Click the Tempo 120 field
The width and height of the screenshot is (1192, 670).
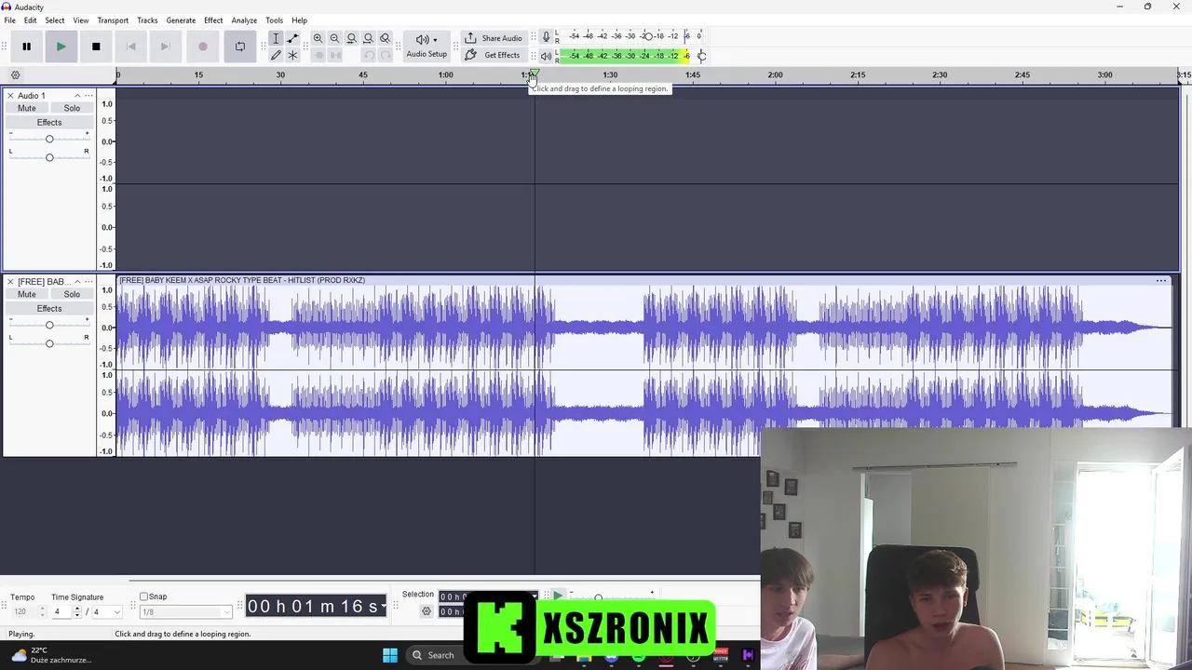pyautogui.click(x=20, y=611)
